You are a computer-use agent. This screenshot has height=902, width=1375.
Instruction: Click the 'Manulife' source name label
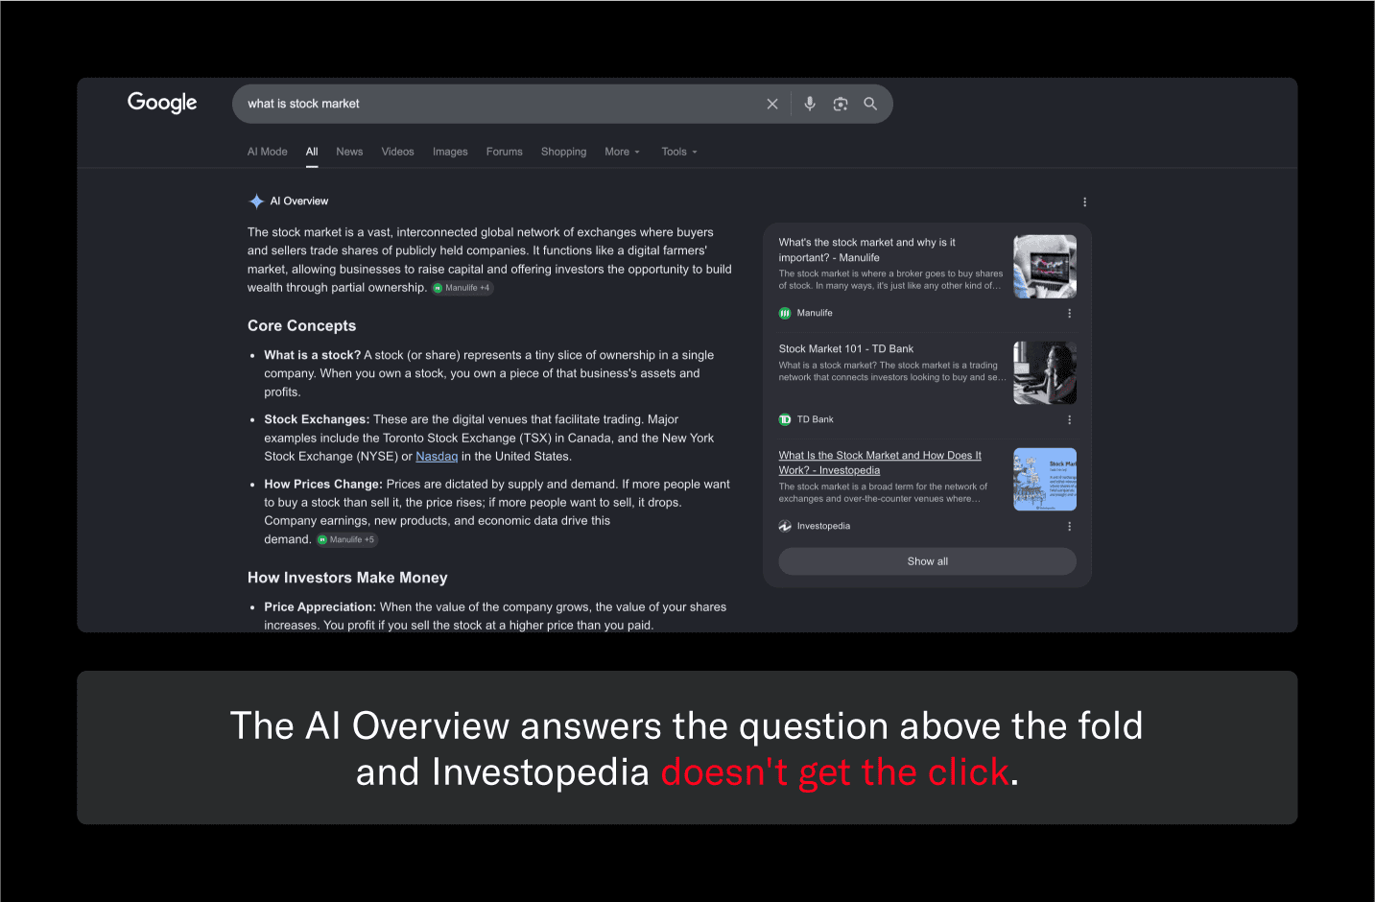[x=815, y=313]
